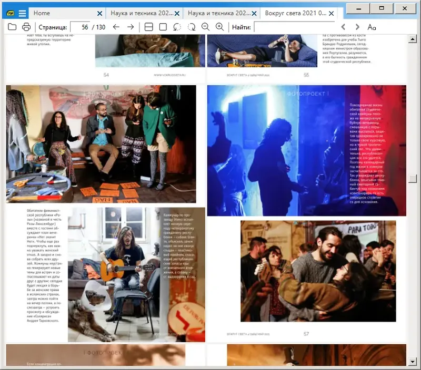
Task: Zoom out with the minus magnifier
Action: point(205,27)
